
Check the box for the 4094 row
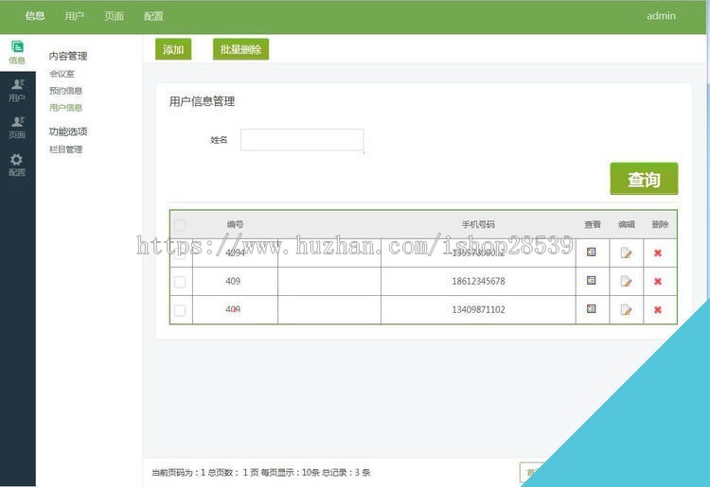tap(180, 253)
